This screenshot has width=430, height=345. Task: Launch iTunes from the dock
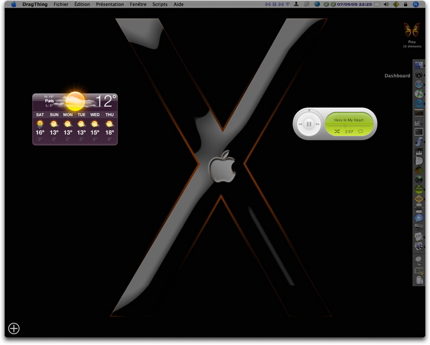[419, 94]
